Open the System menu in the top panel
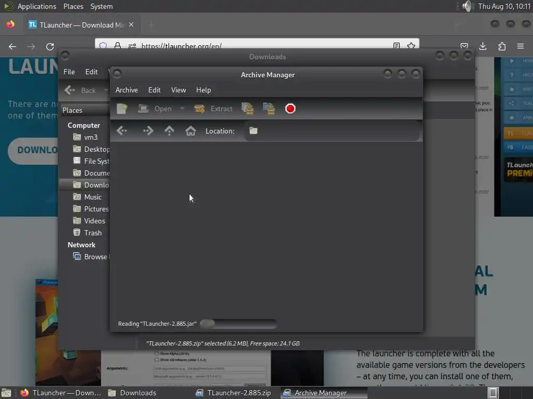This screenshot has width=533, height=399. (x=101, y=6)
